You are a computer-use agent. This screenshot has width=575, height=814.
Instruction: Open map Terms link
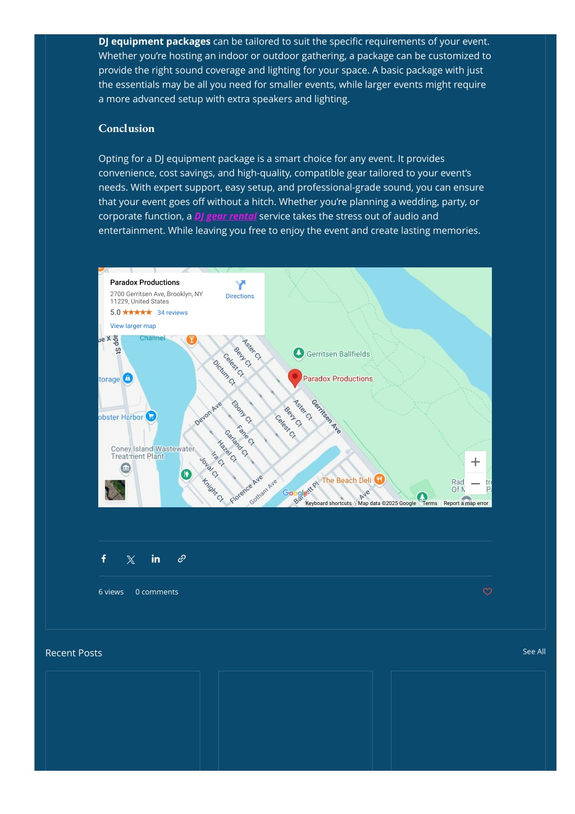pyautogui.click(x=430, y=503)
